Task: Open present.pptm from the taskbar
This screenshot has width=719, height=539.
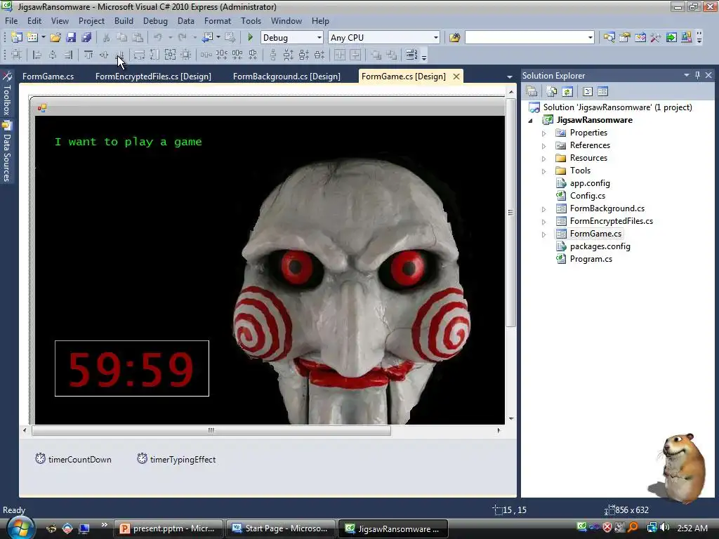Action: pos(168,529)
